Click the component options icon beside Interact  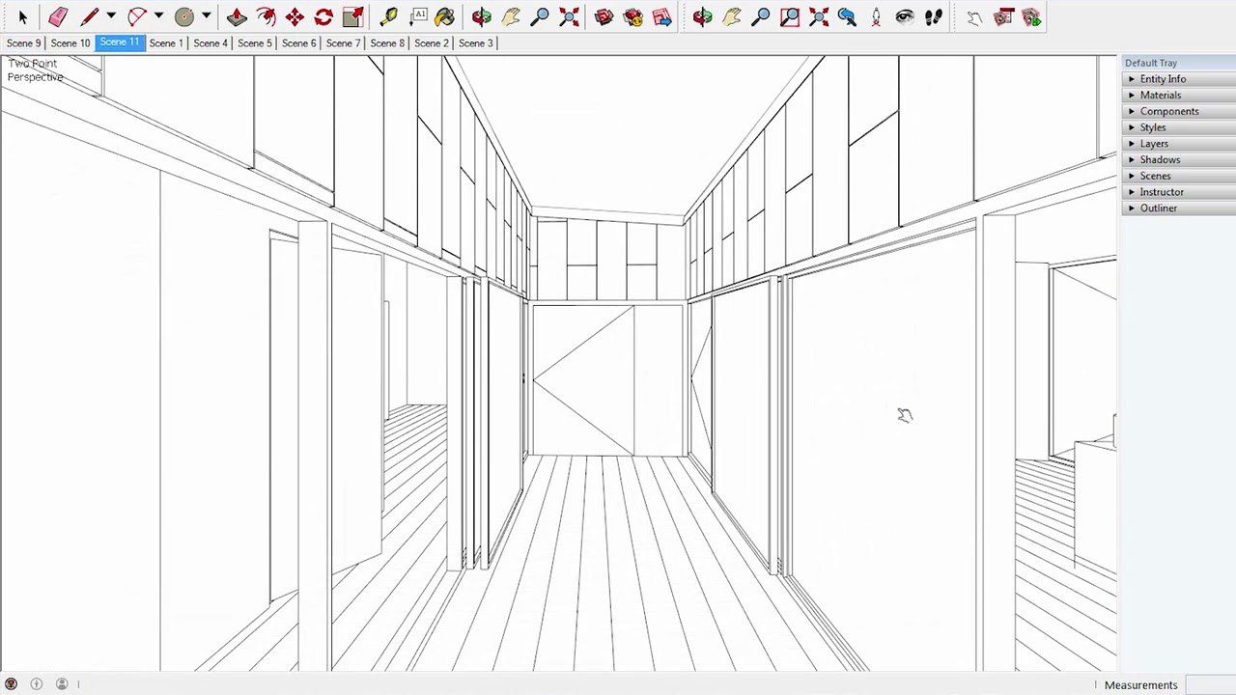coord(1003,16)
